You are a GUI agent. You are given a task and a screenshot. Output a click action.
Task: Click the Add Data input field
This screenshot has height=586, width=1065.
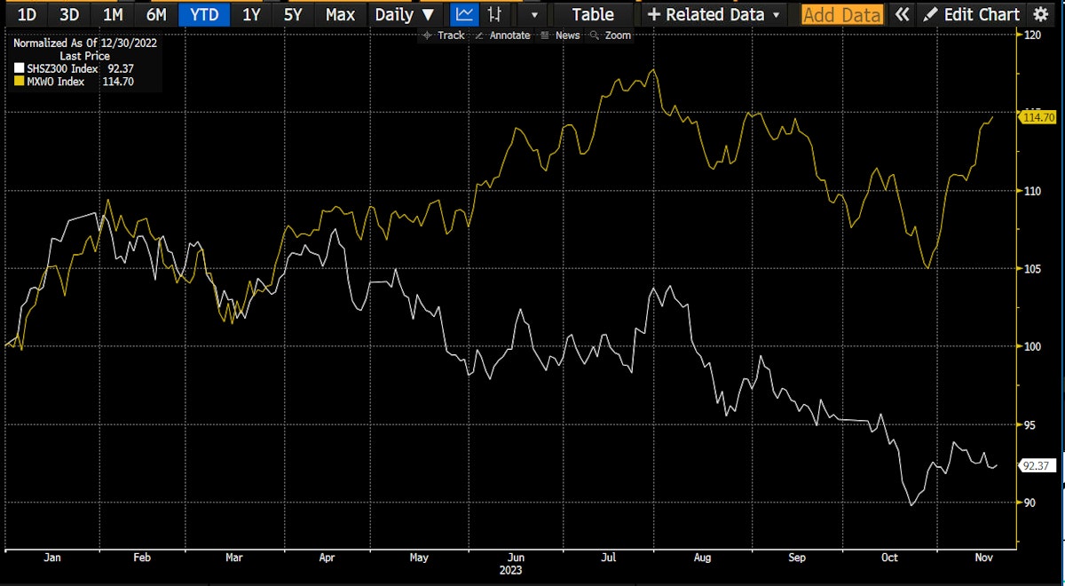(x=842, y=14)
